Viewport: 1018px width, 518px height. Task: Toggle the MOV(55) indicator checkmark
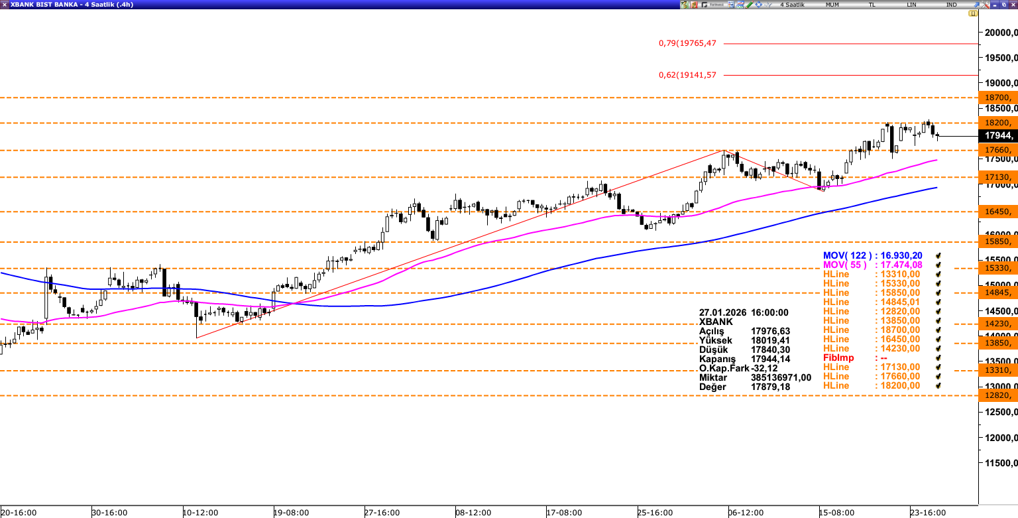coord(938,265)
